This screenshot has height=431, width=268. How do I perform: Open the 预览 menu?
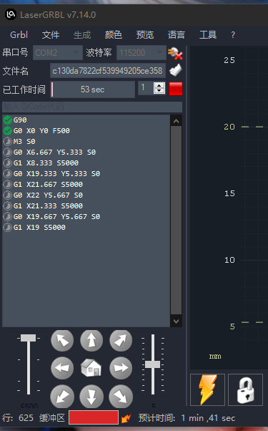coord(145,35)
